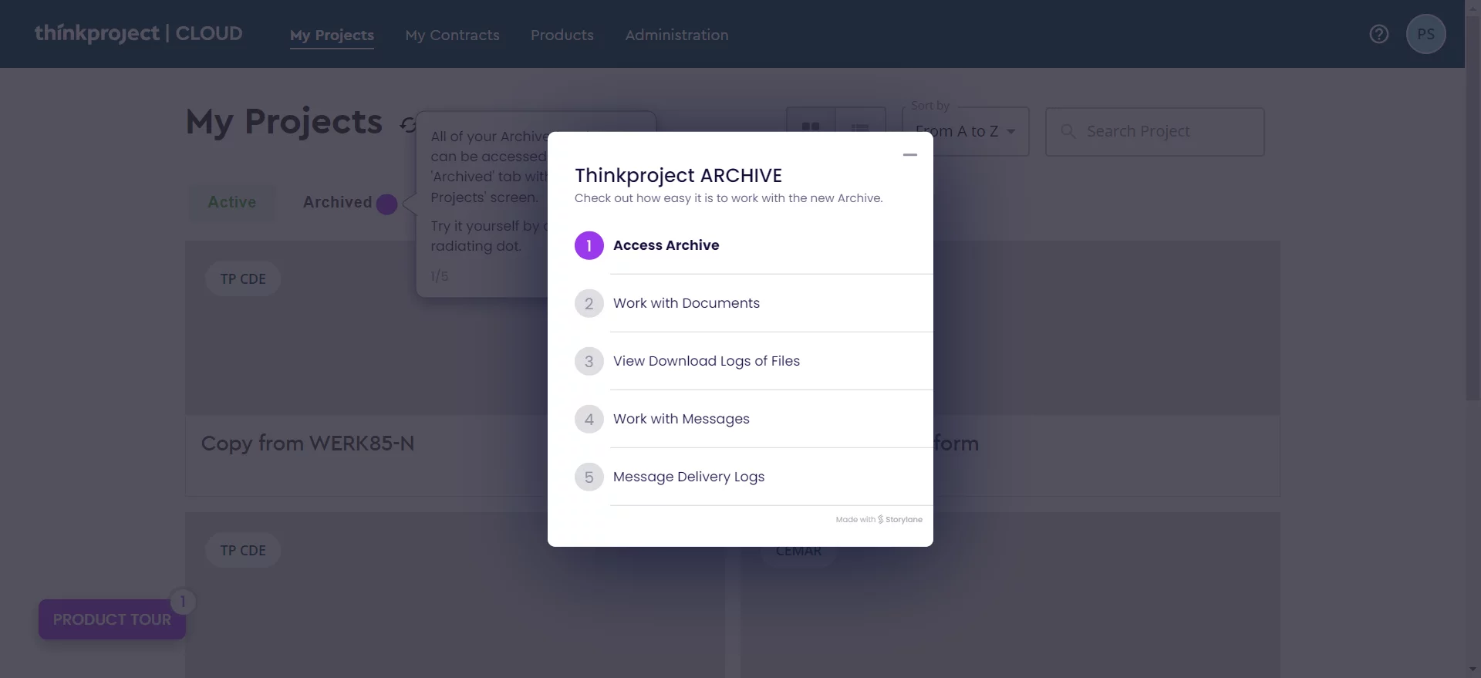This screenshot has height=678, width=1481.
Task: Click the step 1 circle icon
Action: pyautogui.click(x=589, y=245)
